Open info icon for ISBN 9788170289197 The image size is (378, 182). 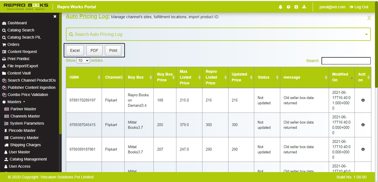[x=363, y=100]
